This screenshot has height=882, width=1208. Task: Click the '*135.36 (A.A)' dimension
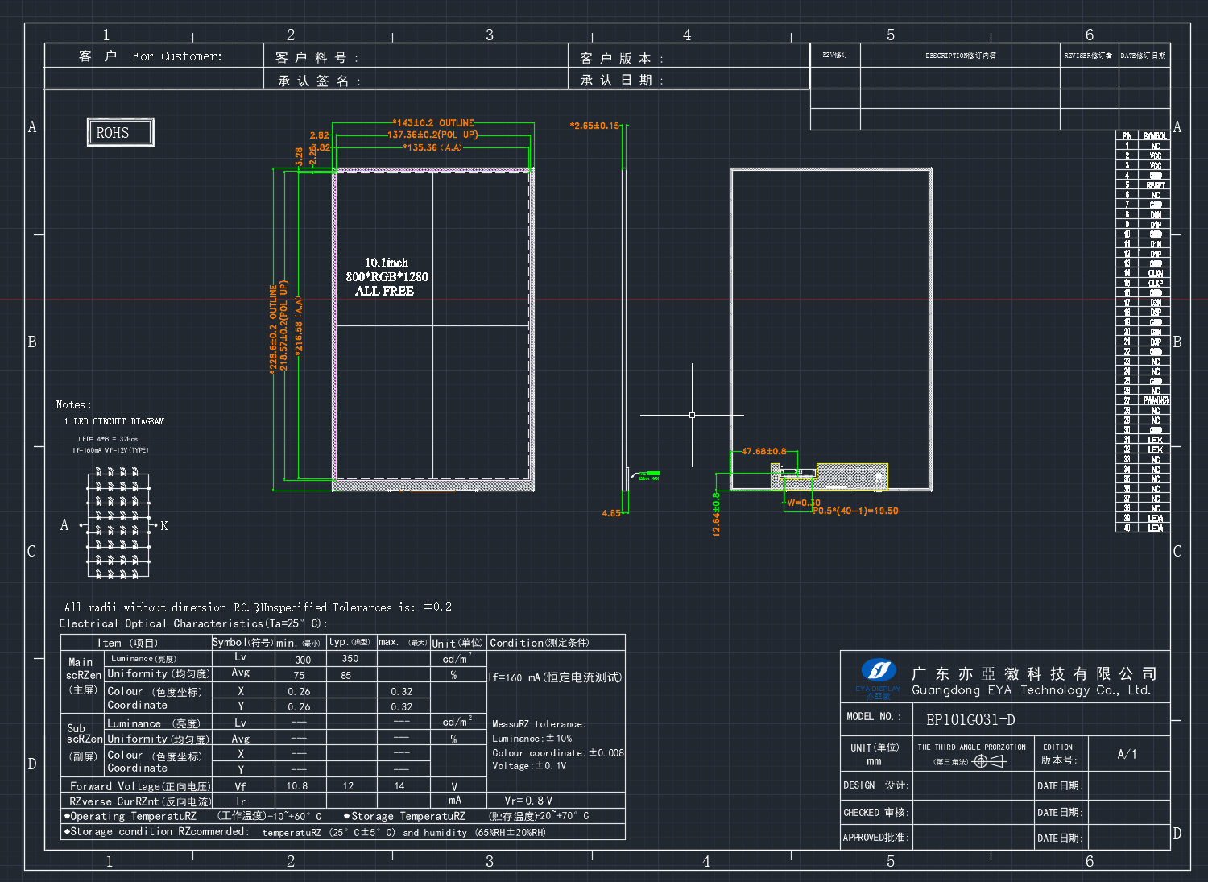[432, 147]
